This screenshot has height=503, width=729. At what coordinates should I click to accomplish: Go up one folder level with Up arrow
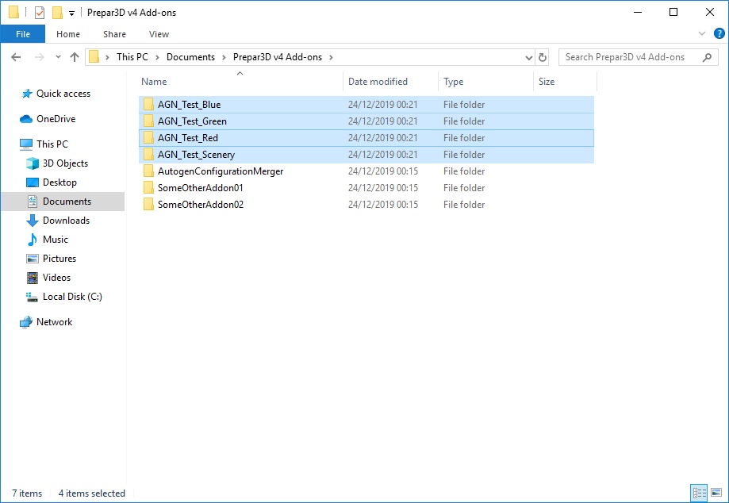point(75,57)
